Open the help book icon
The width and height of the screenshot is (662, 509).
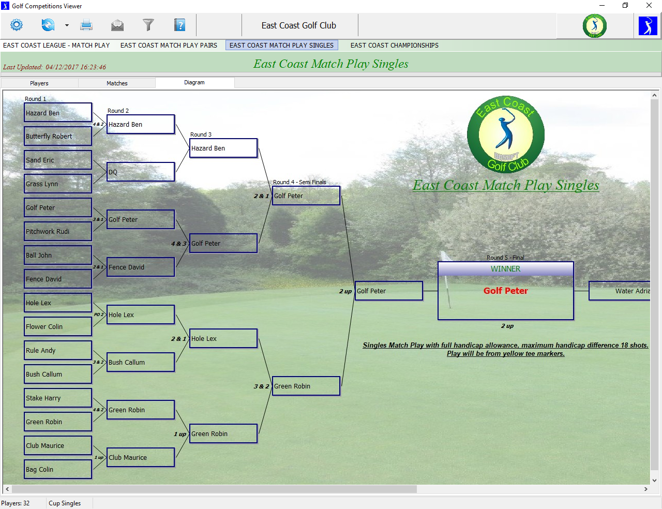click(179, 25)
